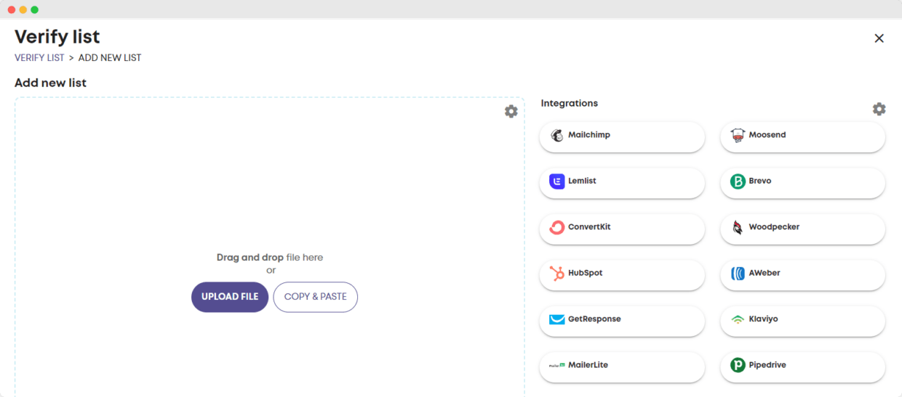Click the Brevo green logo icon
902x397 pixels.
[x=738, y=181]
